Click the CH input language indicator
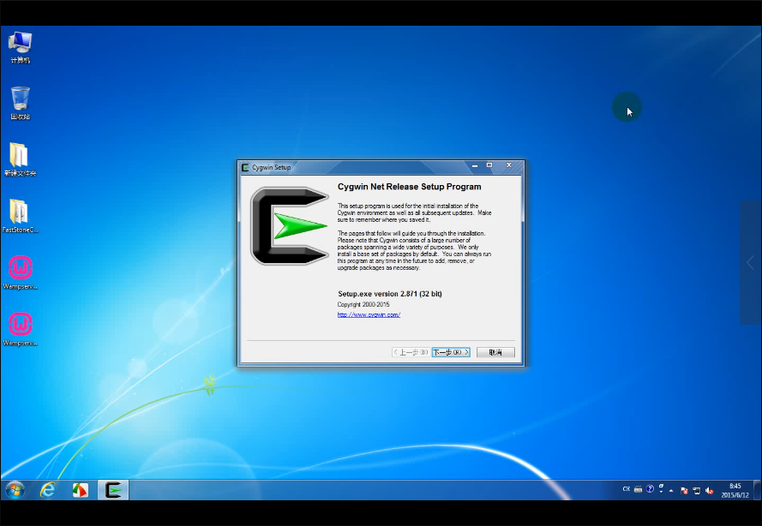 [627, 489]
